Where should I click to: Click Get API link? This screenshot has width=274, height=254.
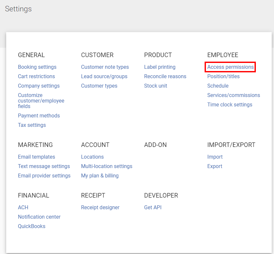click(x=153, y=208)
